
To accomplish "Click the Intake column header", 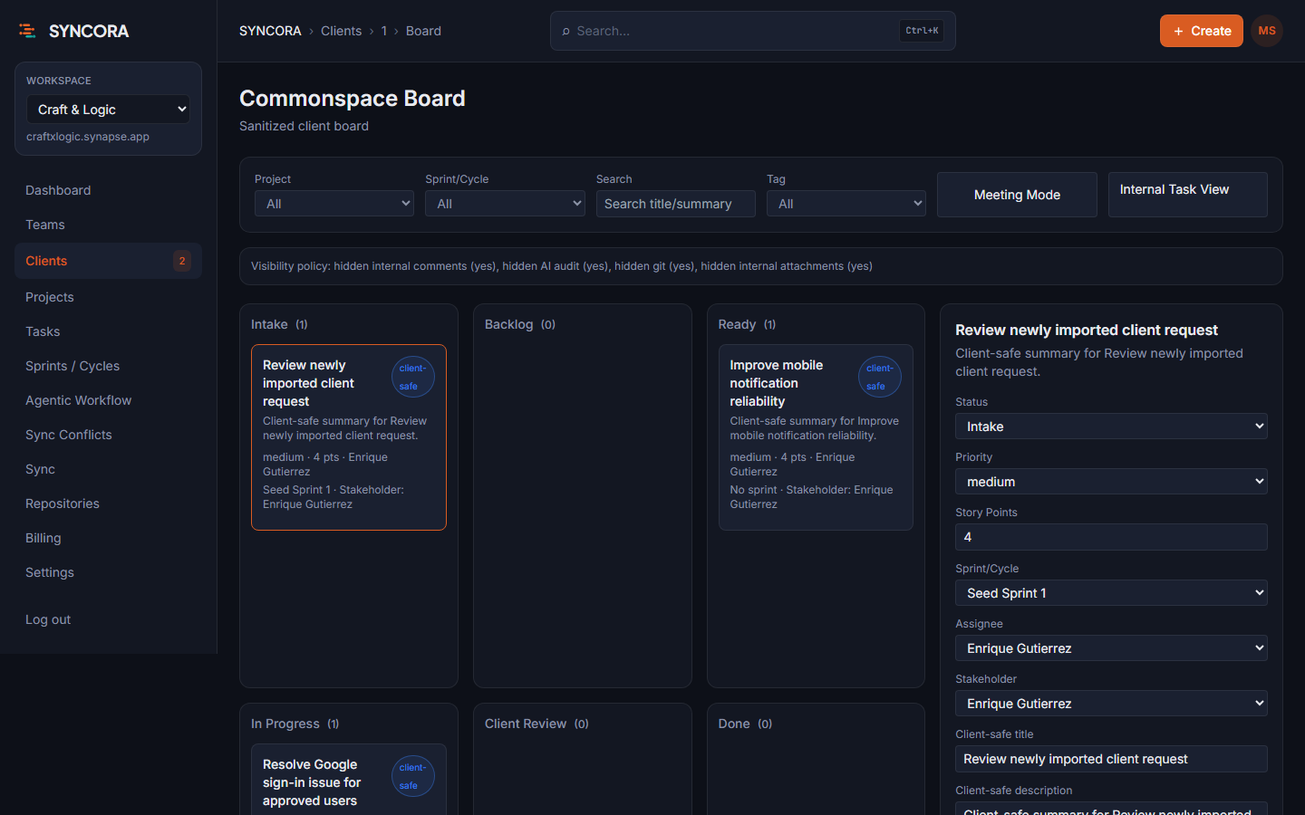I will click(x=279, y=324).
